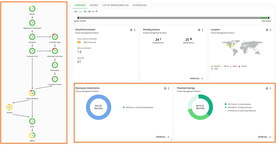The height and width of the screenshot is (145, 276).
Task: Click the trash icon beside Delete Actions
Action: pos(191,39)
